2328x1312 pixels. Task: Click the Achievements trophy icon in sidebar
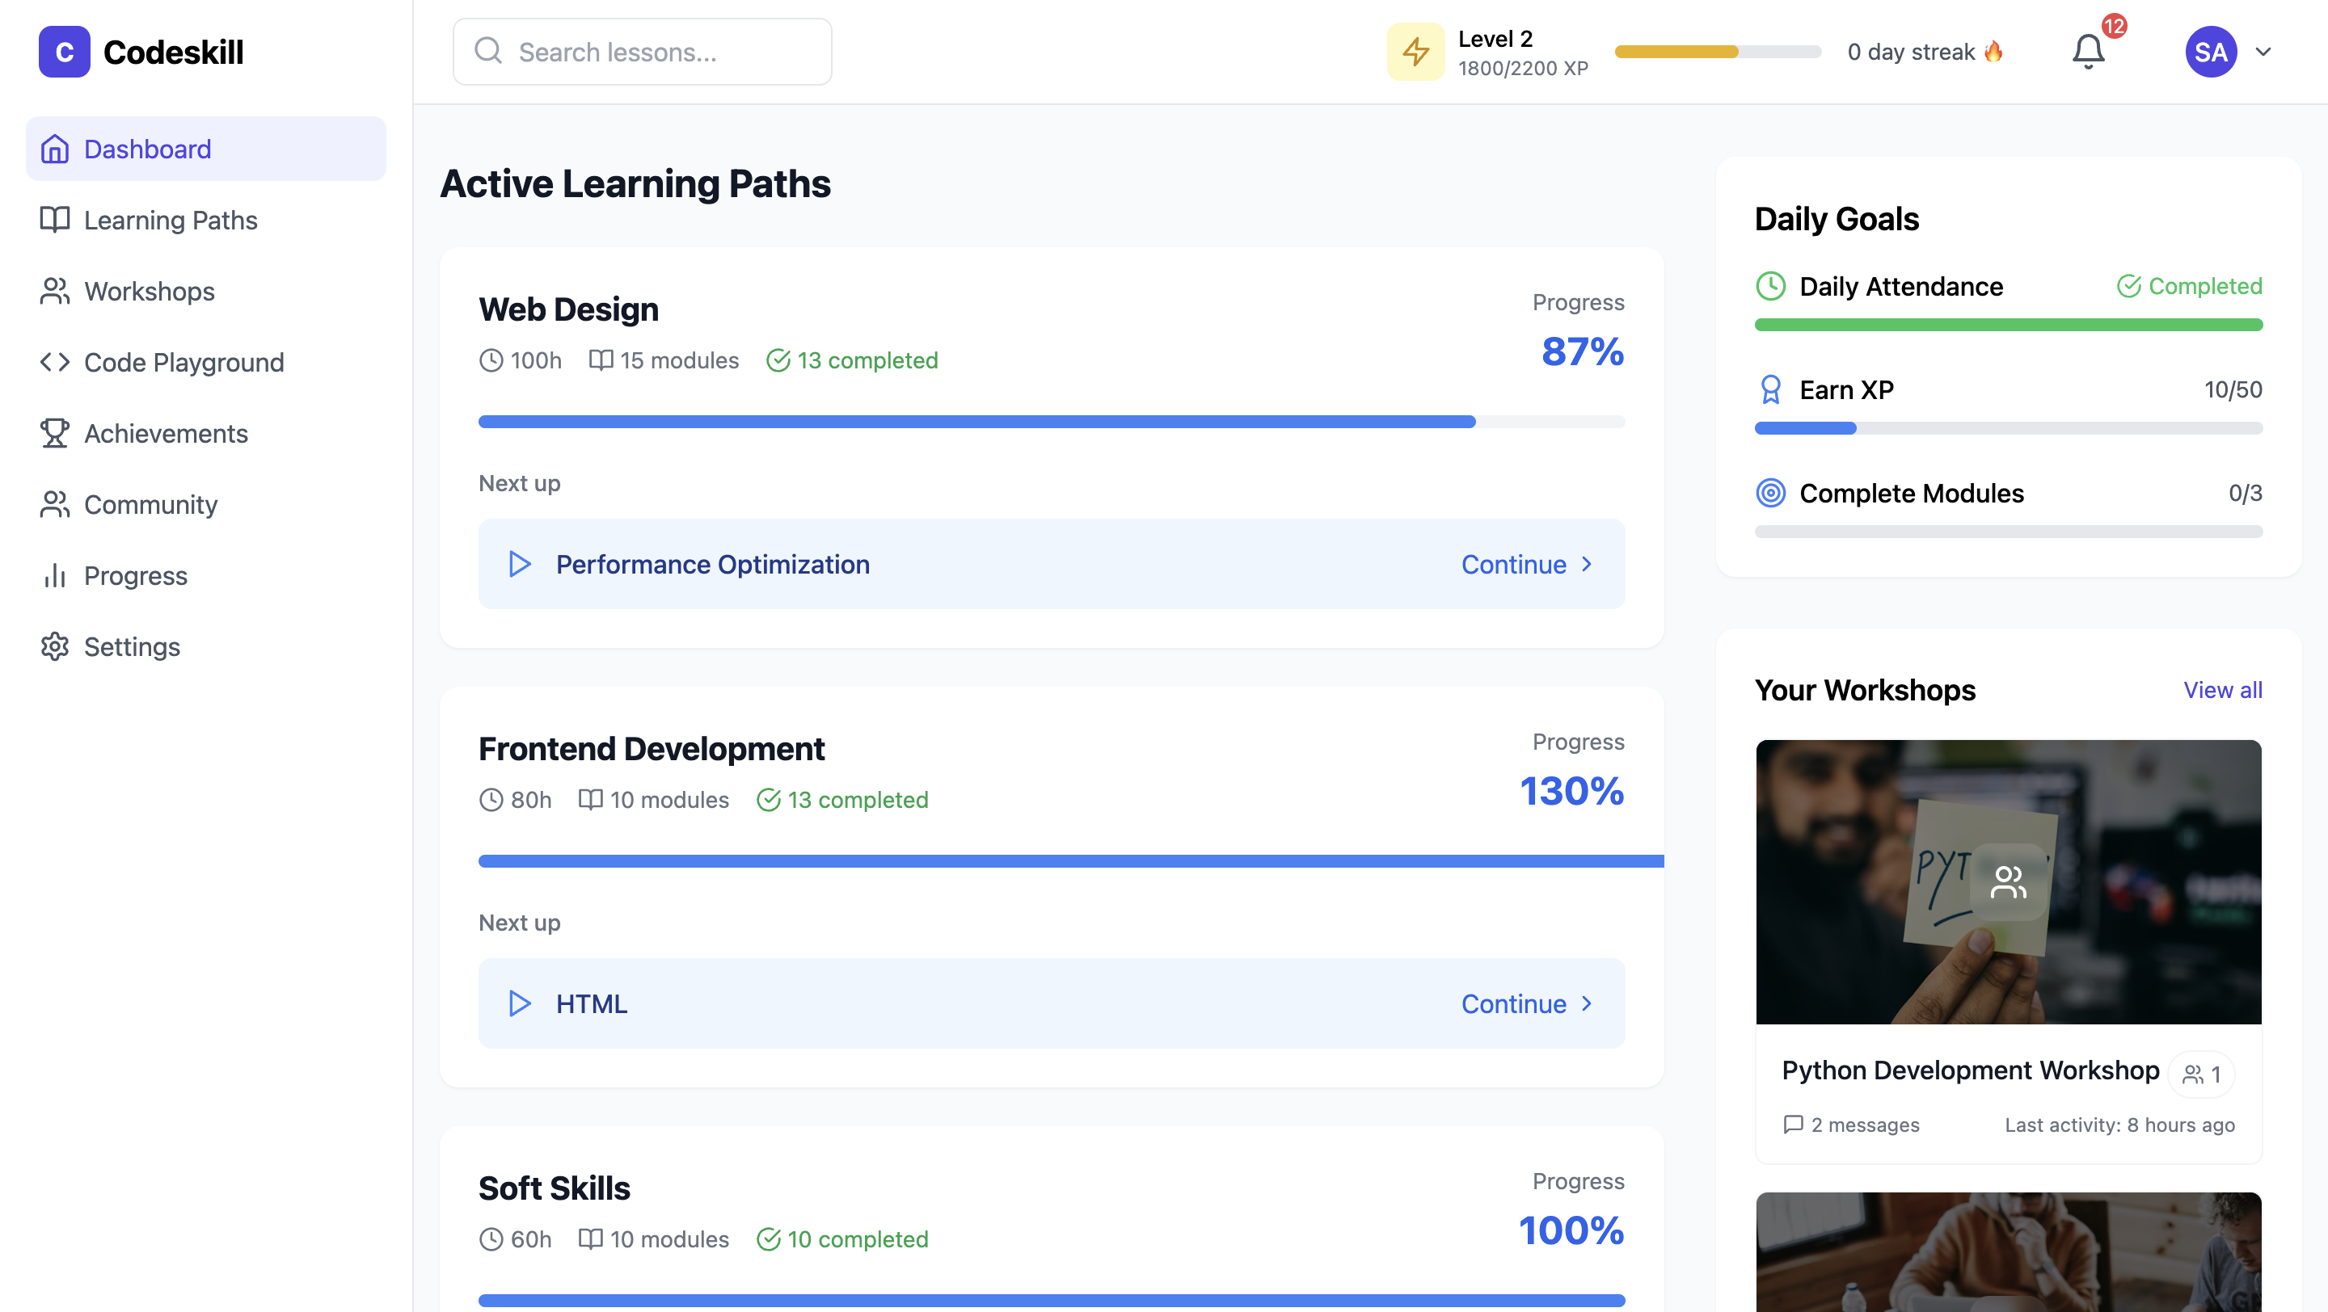55,433
